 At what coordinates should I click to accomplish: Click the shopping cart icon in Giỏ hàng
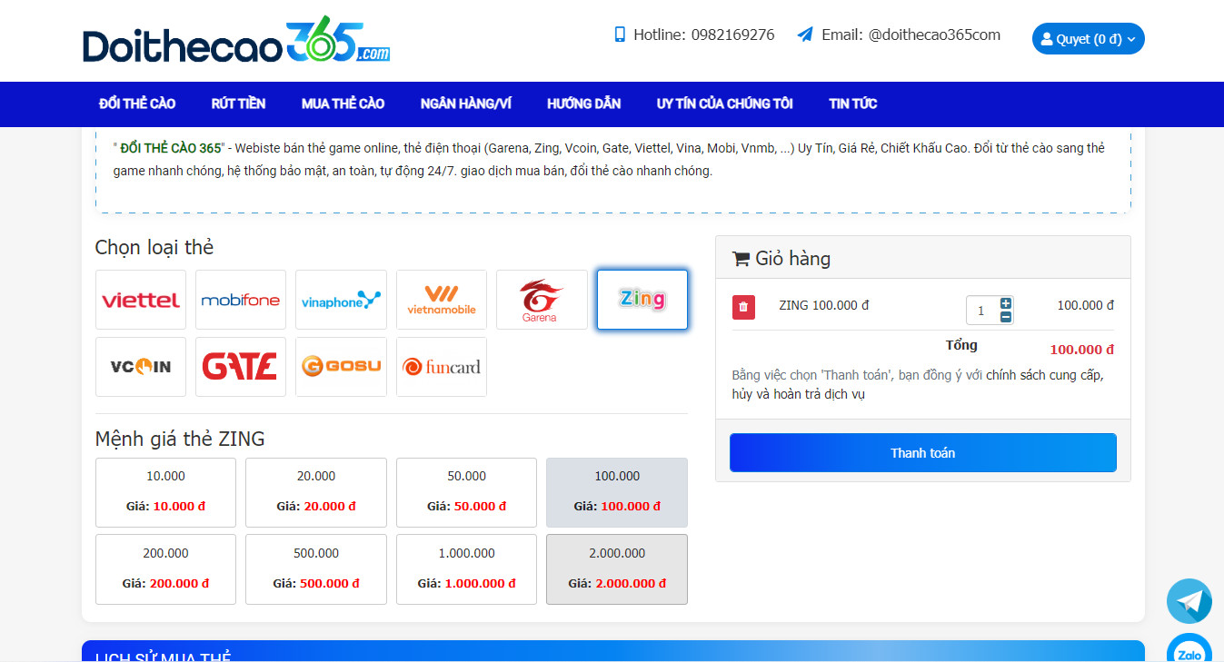point(741,259)
